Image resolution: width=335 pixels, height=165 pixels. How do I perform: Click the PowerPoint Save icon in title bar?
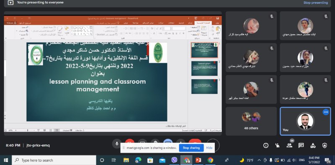[217, 18]
